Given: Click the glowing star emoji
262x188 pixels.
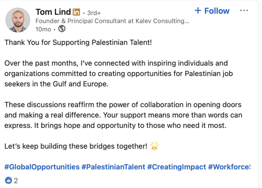Looking at the screenshot, I should (x=154, y=146).
